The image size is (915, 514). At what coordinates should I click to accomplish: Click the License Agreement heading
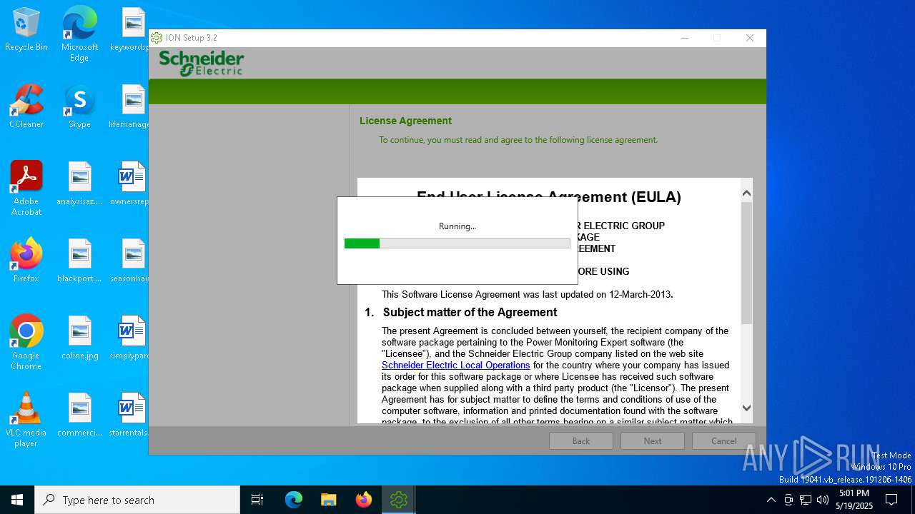[405, 121]
